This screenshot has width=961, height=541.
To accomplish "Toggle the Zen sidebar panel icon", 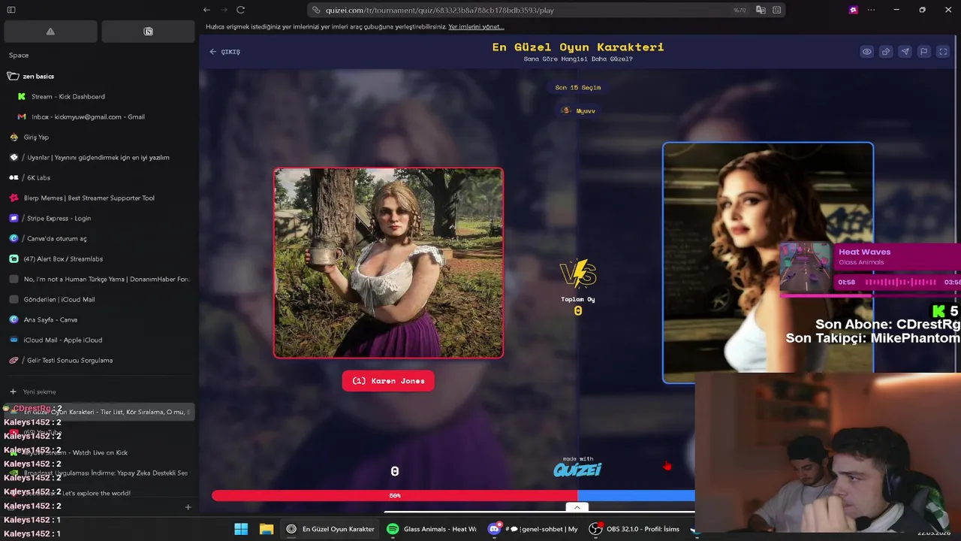I will click(11, 10).
